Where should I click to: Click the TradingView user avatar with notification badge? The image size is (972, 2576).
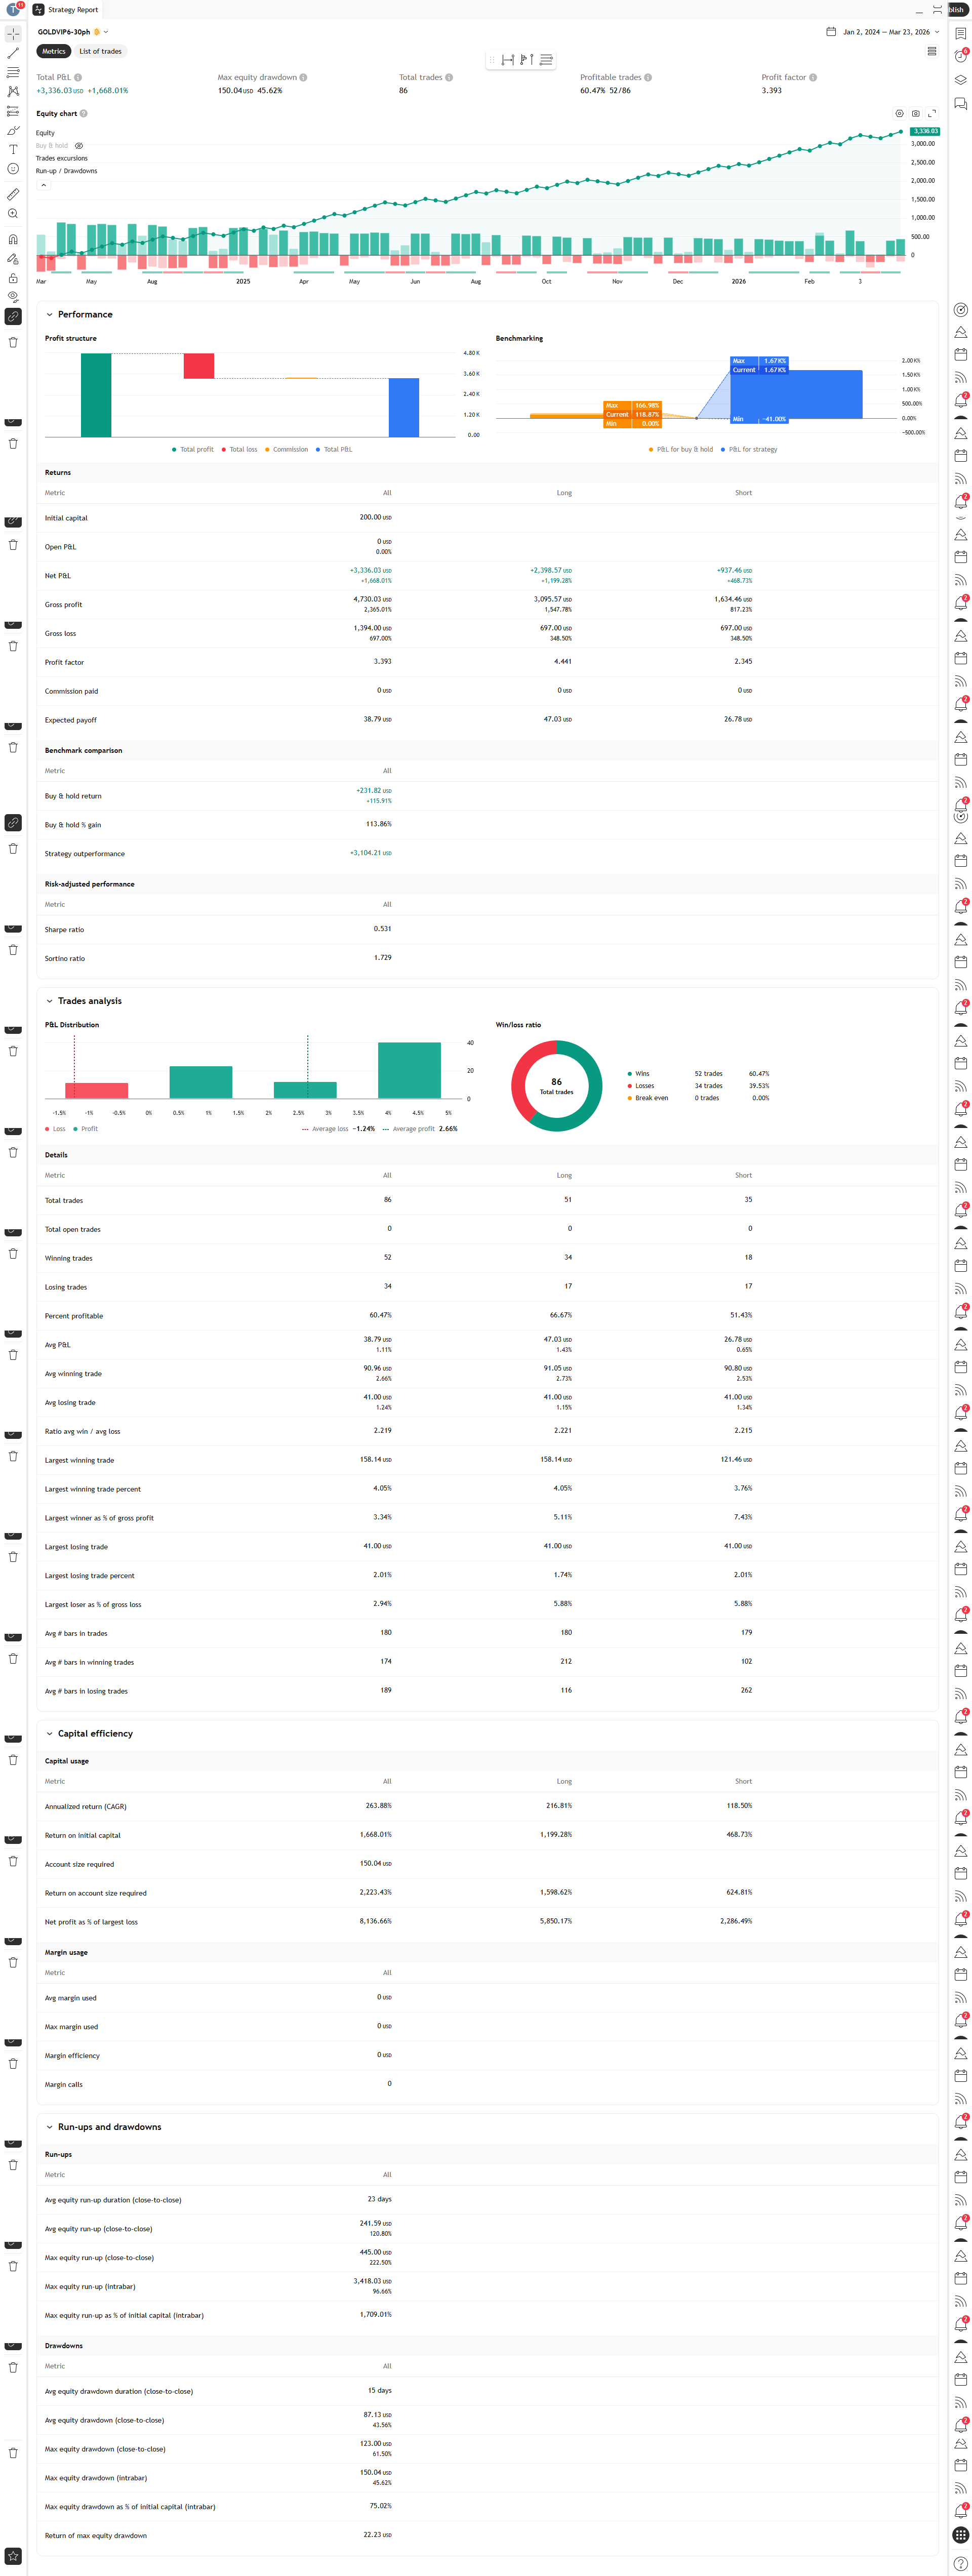14,9
